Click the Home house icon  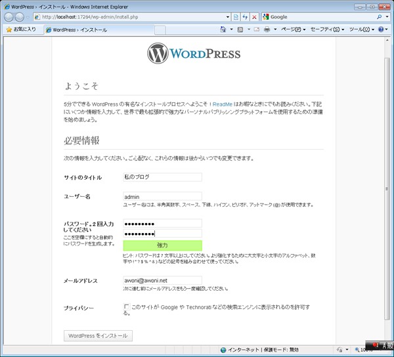pos(223,30)
